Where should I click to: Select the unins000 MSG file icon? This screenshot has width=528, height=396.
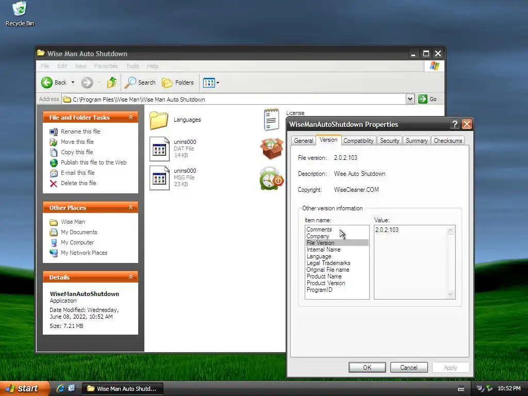(159, 178)
